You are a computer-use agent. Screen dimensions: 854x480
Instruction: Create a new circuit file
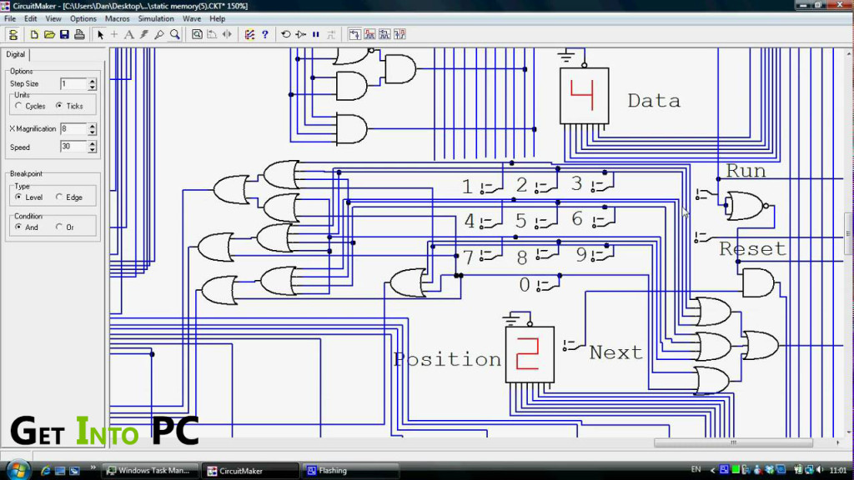pyautogui.click(x=34, y=35)
